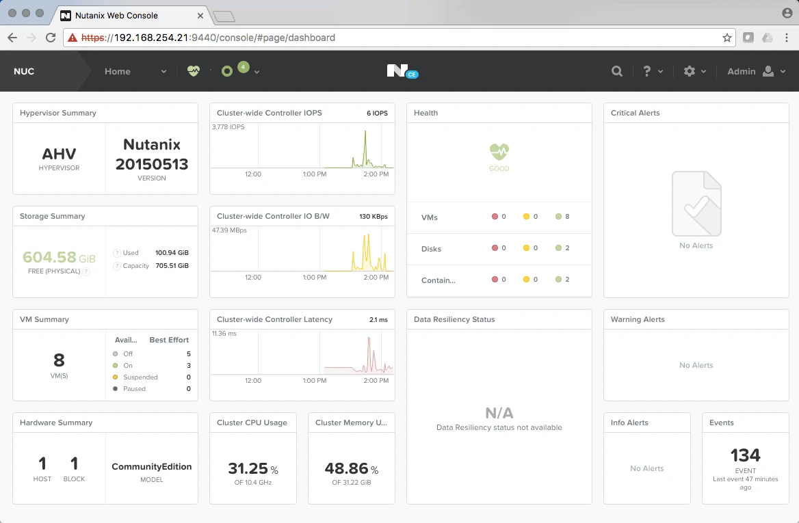The width and height of the screenshot is (799, 523).
Task: Click the Admin user avatar icon
Action: coord(768,71)
